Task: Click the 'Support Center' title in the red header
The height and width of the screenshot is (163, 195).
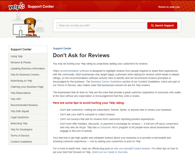Action: coord(41,7)
